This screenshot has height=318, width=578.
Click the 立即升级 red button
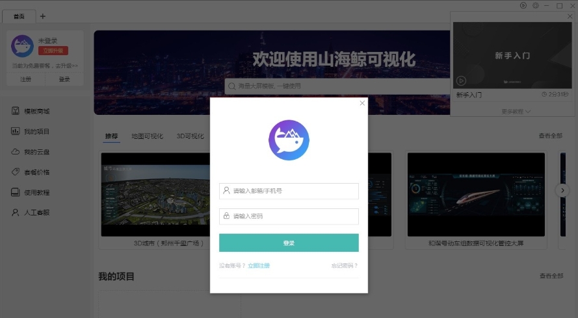(x=53, y=51)
